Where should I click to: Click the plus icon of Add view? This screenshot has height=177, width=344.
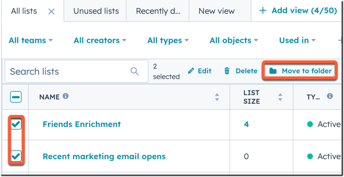click(262, 10)
